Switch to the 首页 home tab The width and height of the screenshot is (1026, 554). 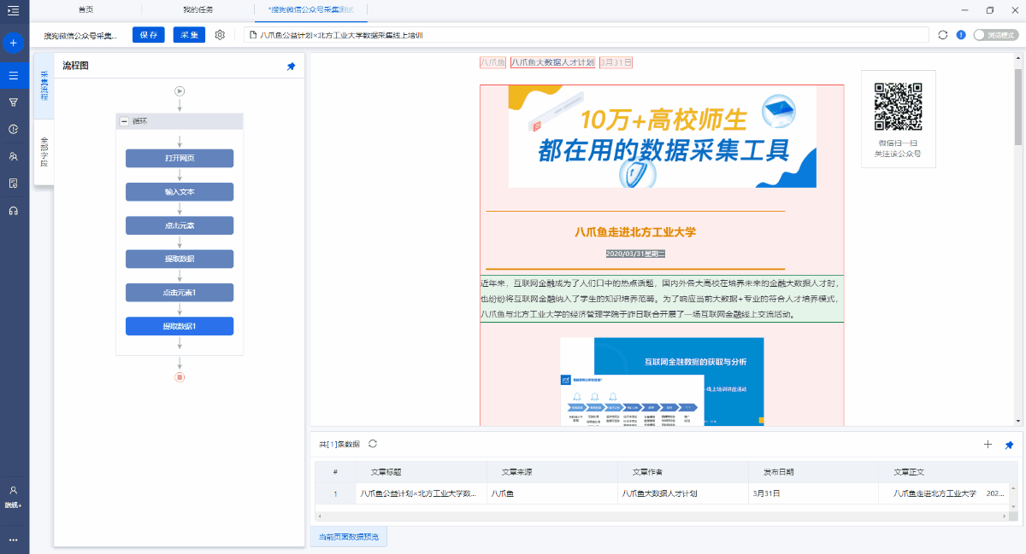tap(85, 9)
